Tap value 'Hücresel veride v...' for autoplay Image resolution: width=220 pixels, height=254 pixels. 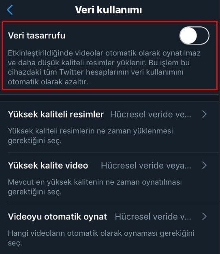click(x=153, y=217)
